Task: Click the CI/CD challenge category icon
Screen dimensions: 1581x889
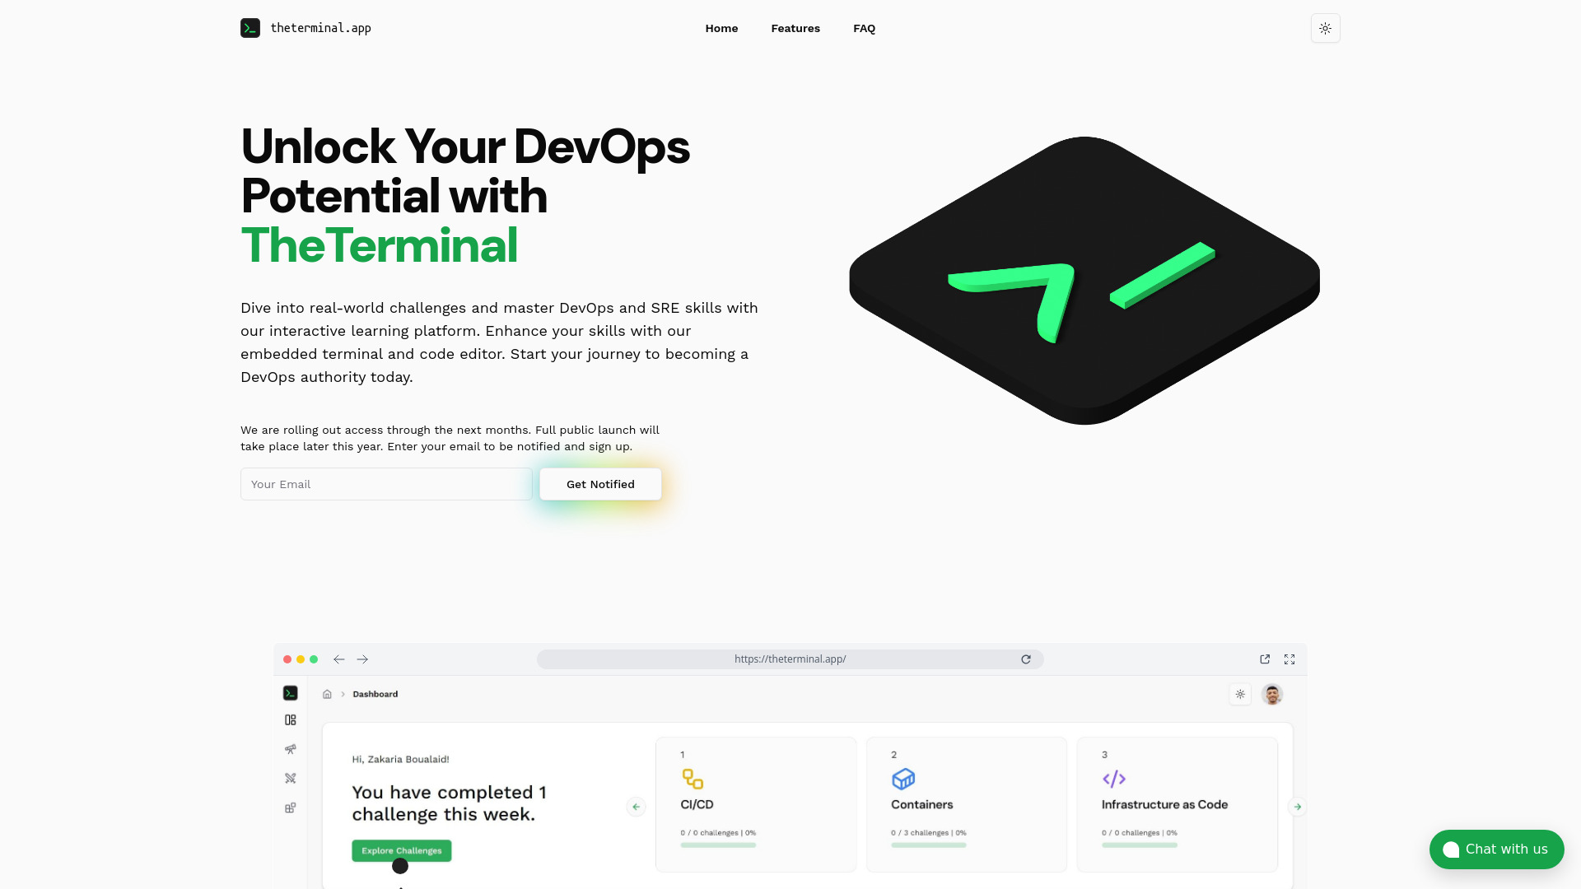Action: click(693, 778)
